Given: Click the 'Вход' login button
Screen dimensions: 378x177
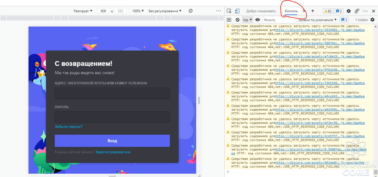Looking at the screenshot, I should point(112,141).
